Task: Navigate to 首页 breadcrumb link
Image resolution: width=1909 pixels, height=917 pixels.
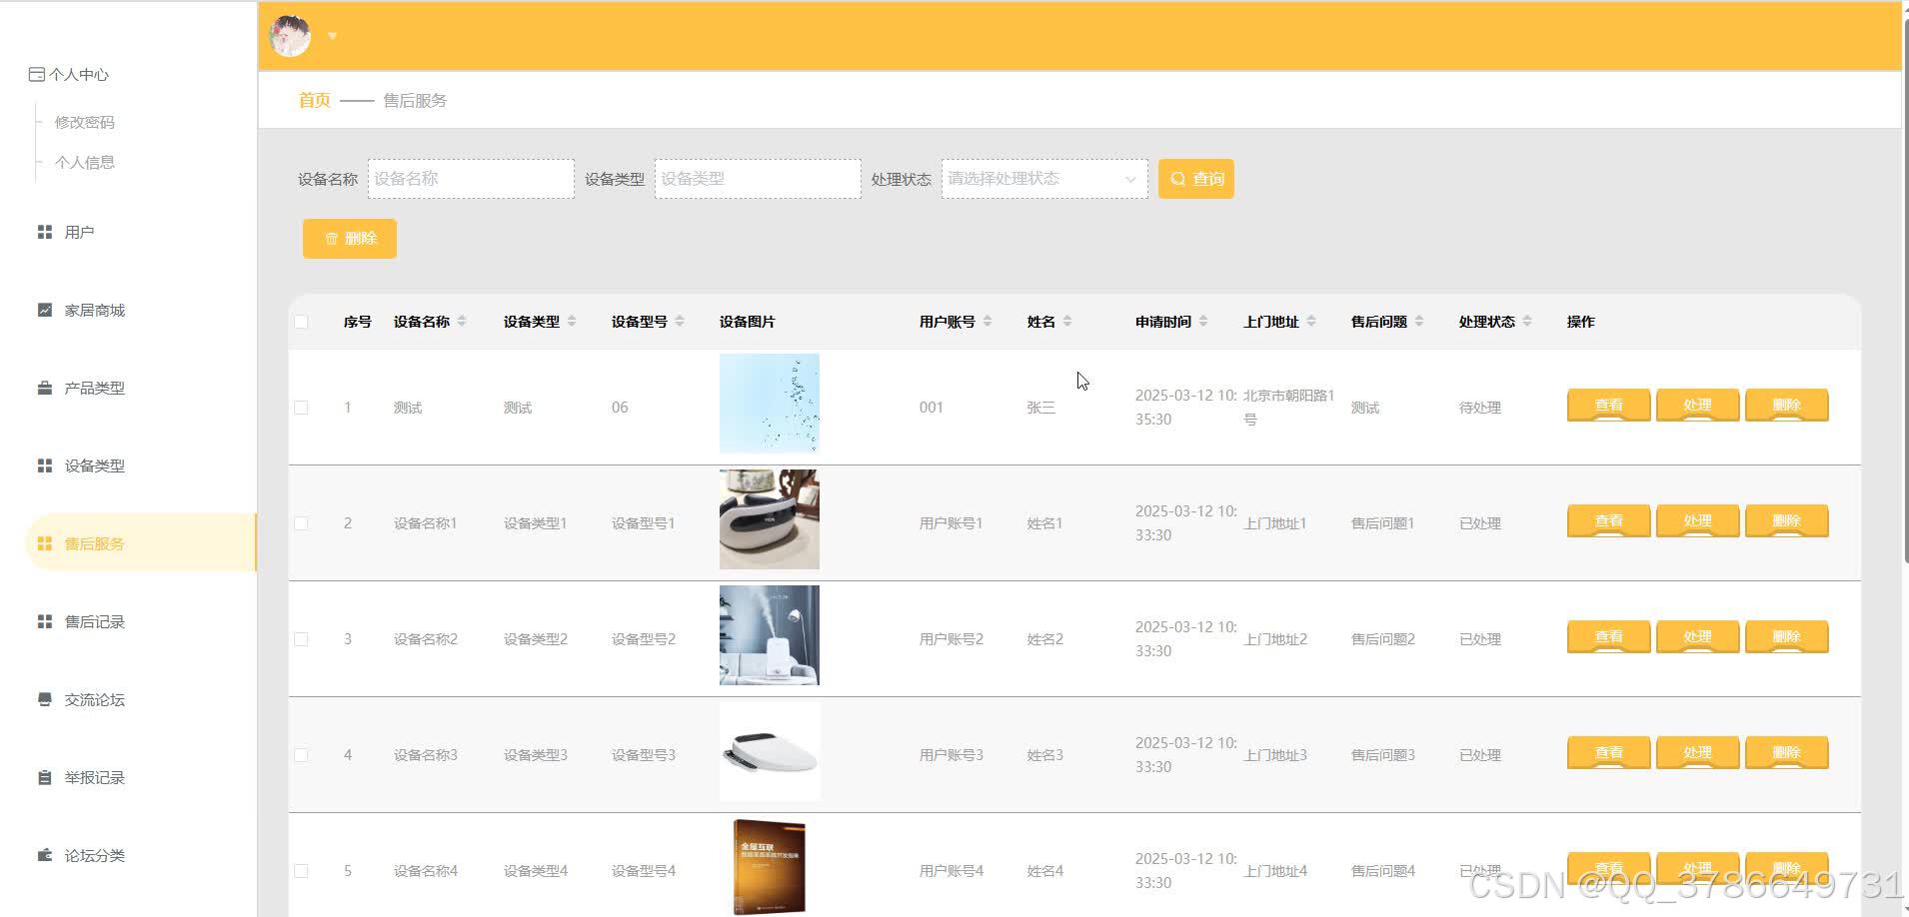Action: [x=312, y=100]
